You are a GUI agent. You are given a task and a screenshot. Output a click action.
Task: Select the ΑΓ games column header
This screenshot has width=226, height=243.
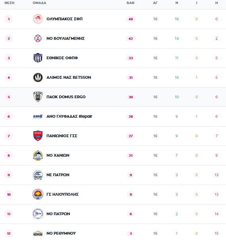click(155, 3)
